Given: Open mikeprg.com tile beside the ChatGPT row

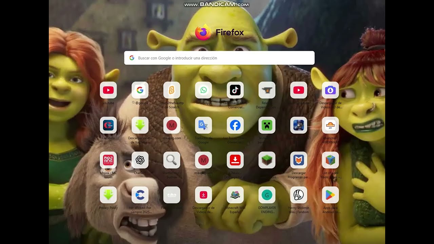Looking at the screenshot, I should pos(203,160).
